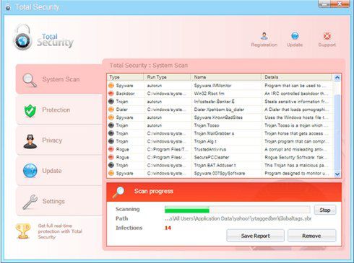This screenshot has width=354, height=263.
Task: Click 'Uses the Windows hosts file' details
Action: click(x=296, y=117)
